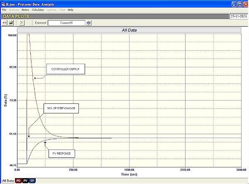Switch to the All Data tab
The image size is (249, 184).
coord(8,181)
